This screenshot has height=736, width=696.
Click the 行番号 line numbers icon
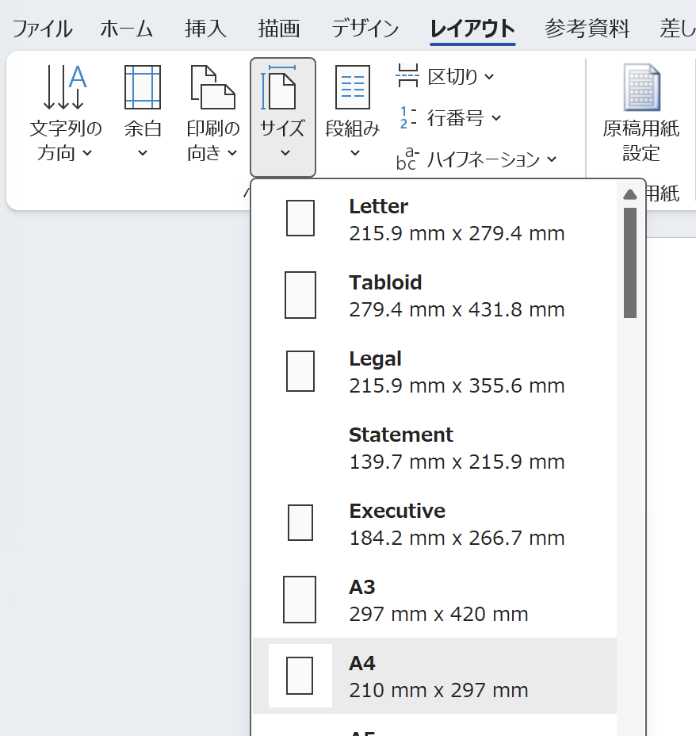tap(407, 118)
